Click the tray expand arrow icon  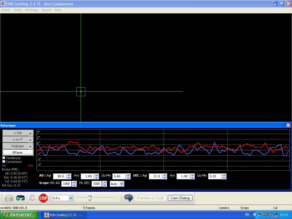coord(255,215)
